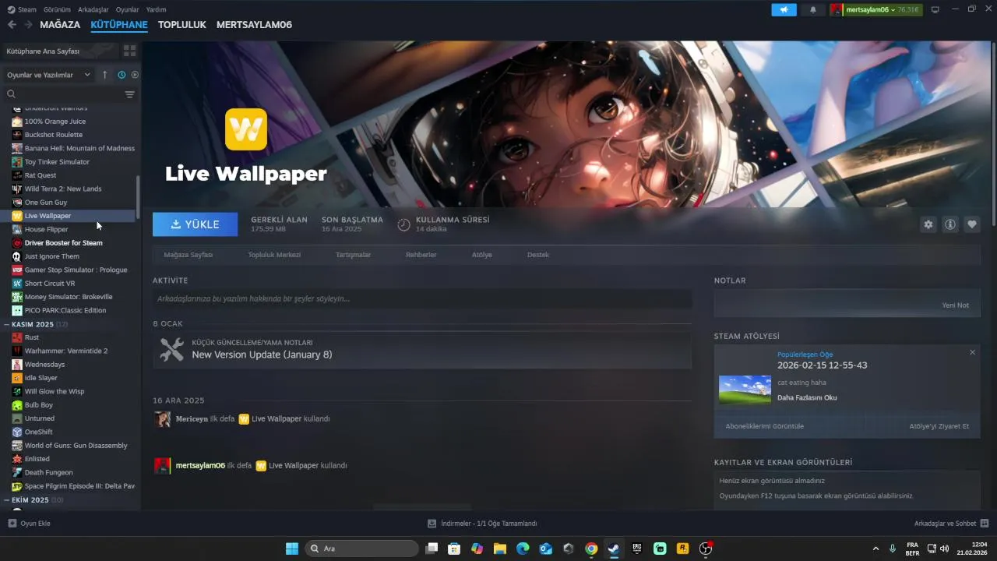The image size is (997, 561).
Task: Open New Version Update (January 8) news
Action: coord(262,355)
